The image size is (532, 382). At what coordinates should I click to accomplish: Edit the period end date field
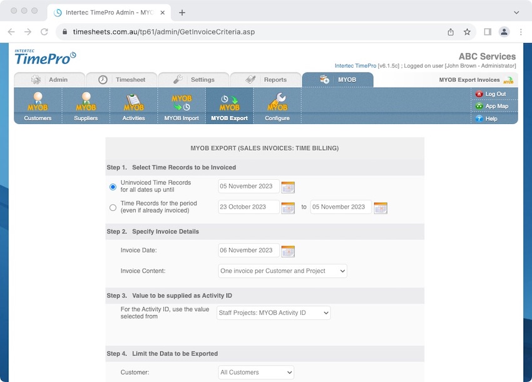[x=341, y=207]
